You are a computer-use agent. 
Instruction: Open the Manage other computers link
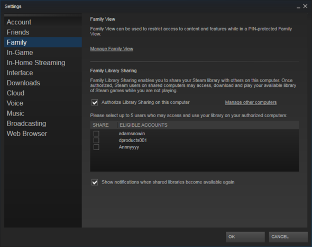(x=251, y=102)
